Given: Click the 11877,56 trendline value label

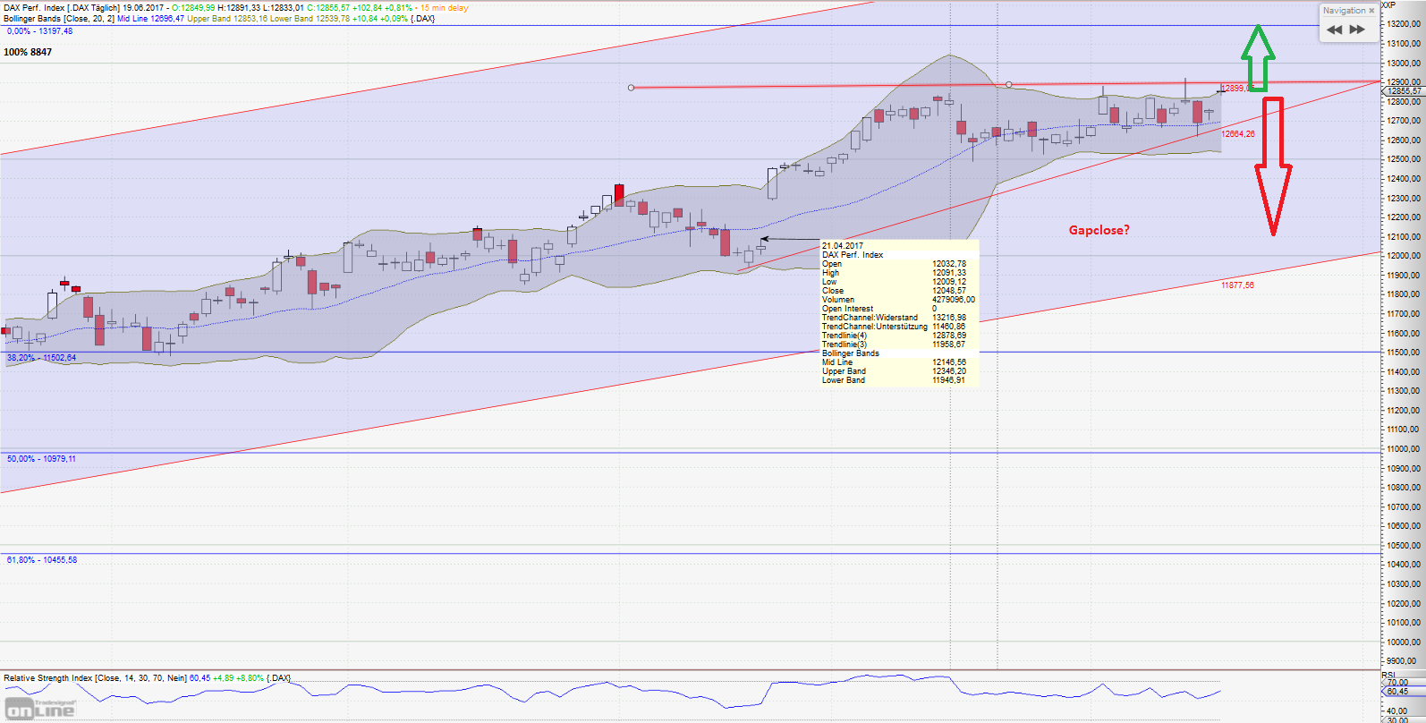Looking at the screenshot, I should point(1237,285).
